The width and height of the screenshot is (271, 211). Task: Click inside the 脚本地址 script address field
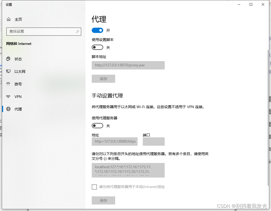128,65
